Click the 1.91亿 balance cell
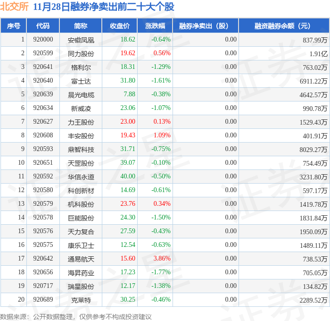 (x=318, y=54)
